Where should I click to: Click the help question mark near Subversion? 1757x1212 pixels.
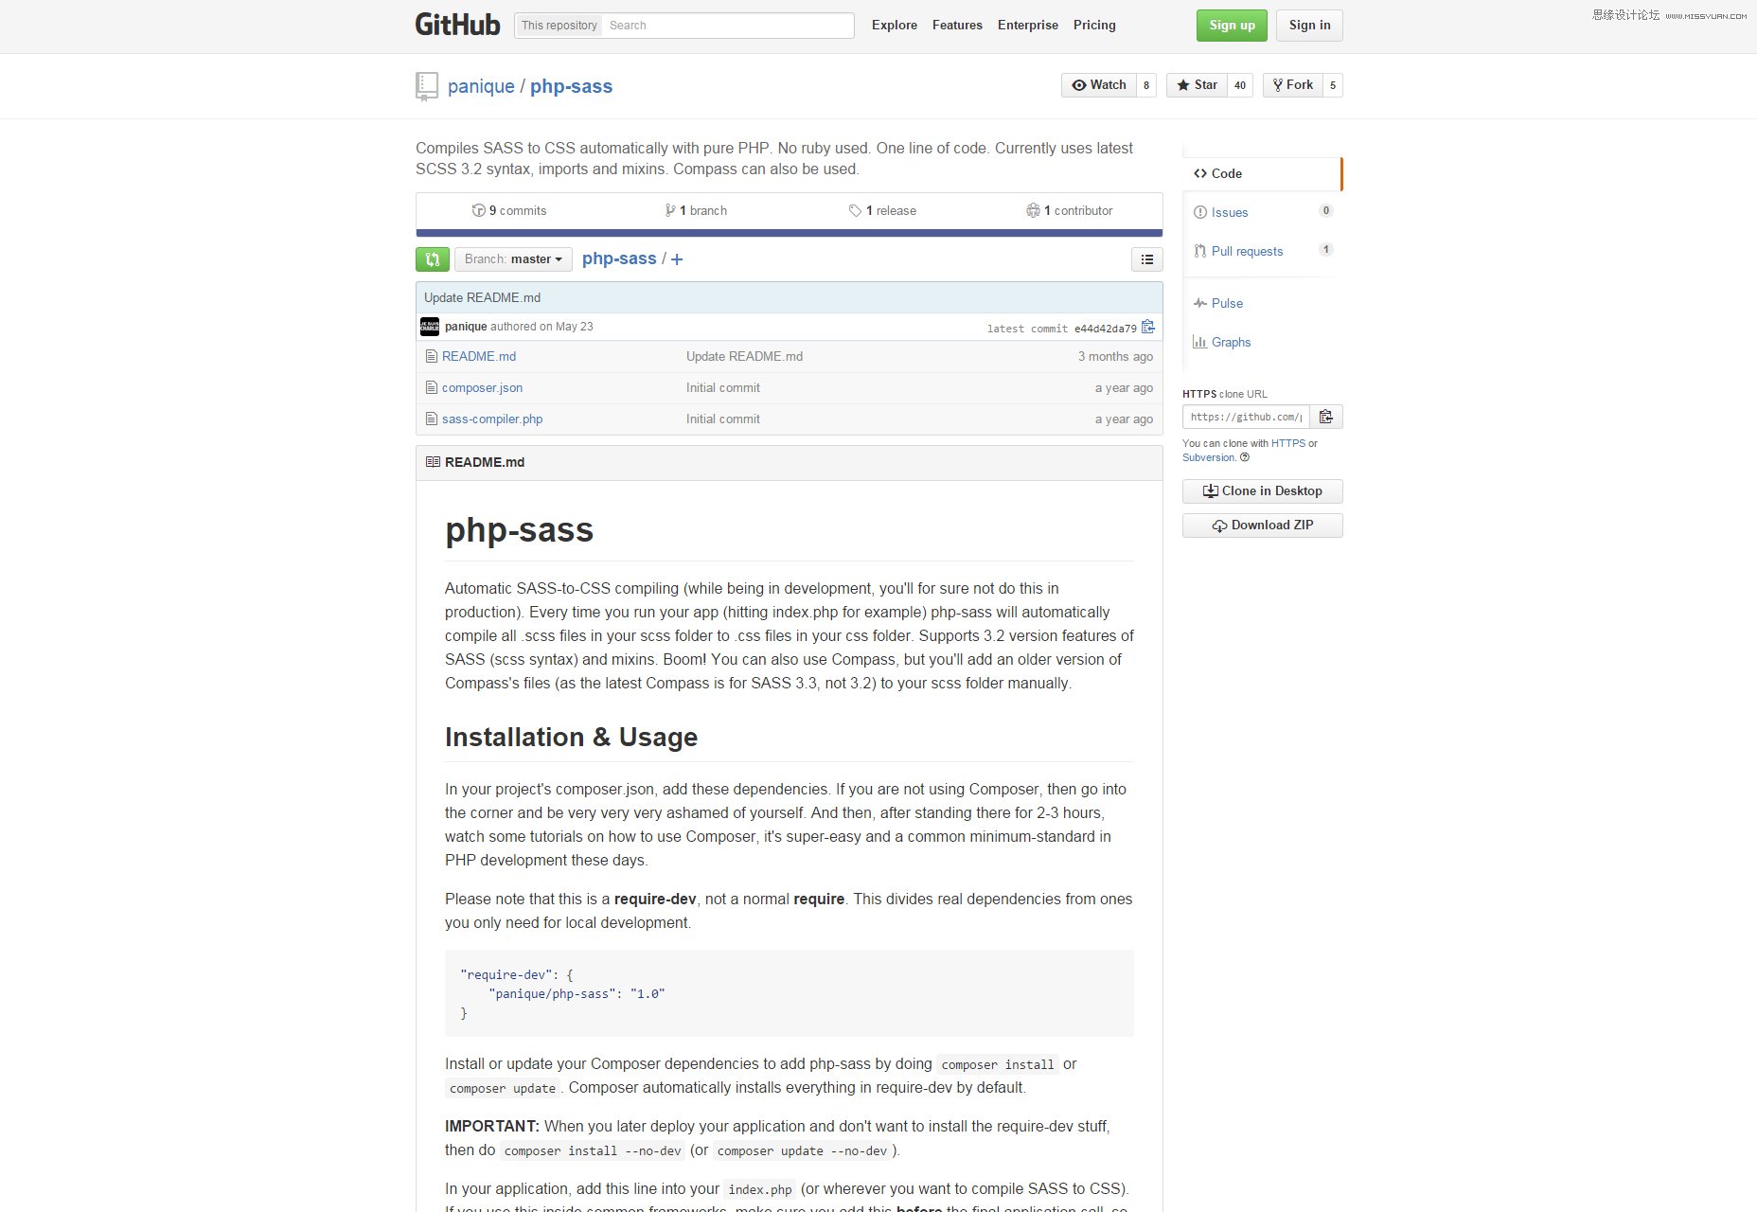click(x=1245, y=457)
